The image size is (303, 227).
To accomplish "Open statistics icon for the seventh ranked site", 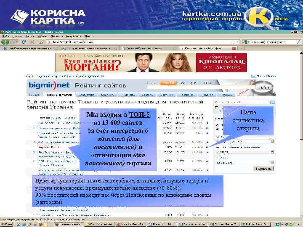I will pos(207,161).
